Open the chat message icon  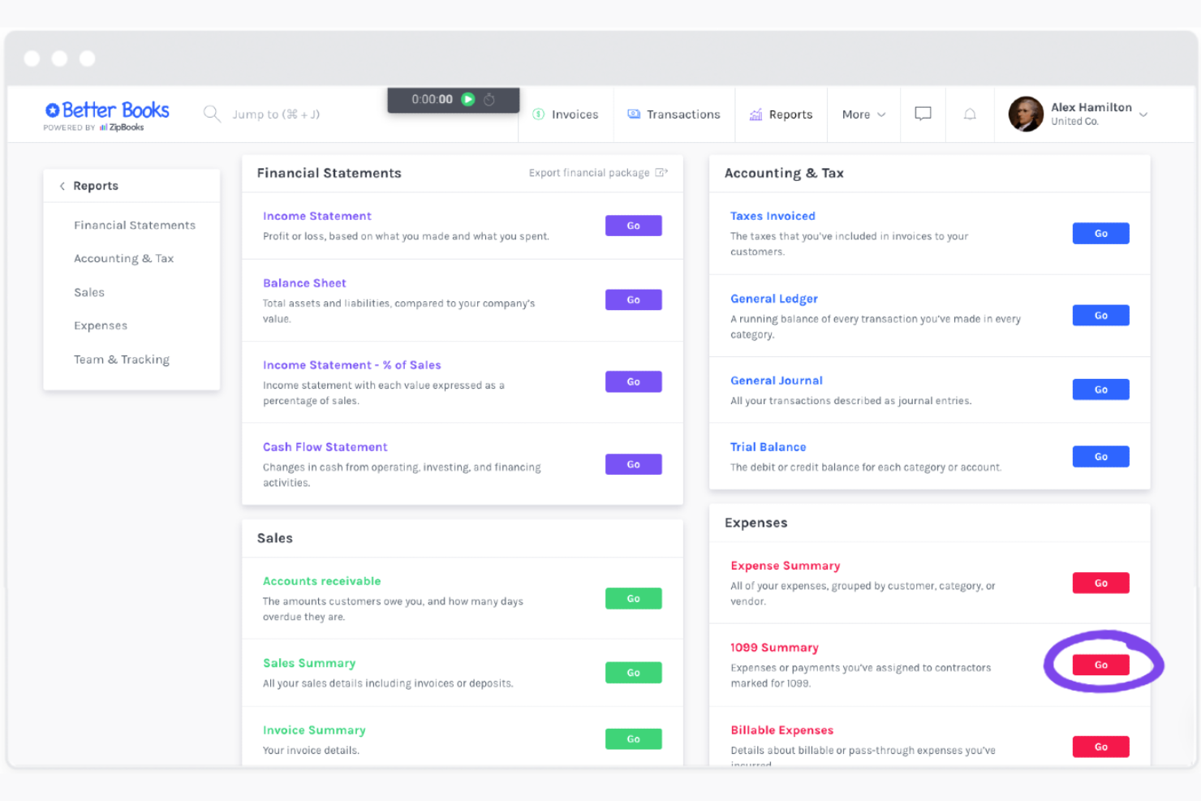pyautogui.click(x=923, y=114)
